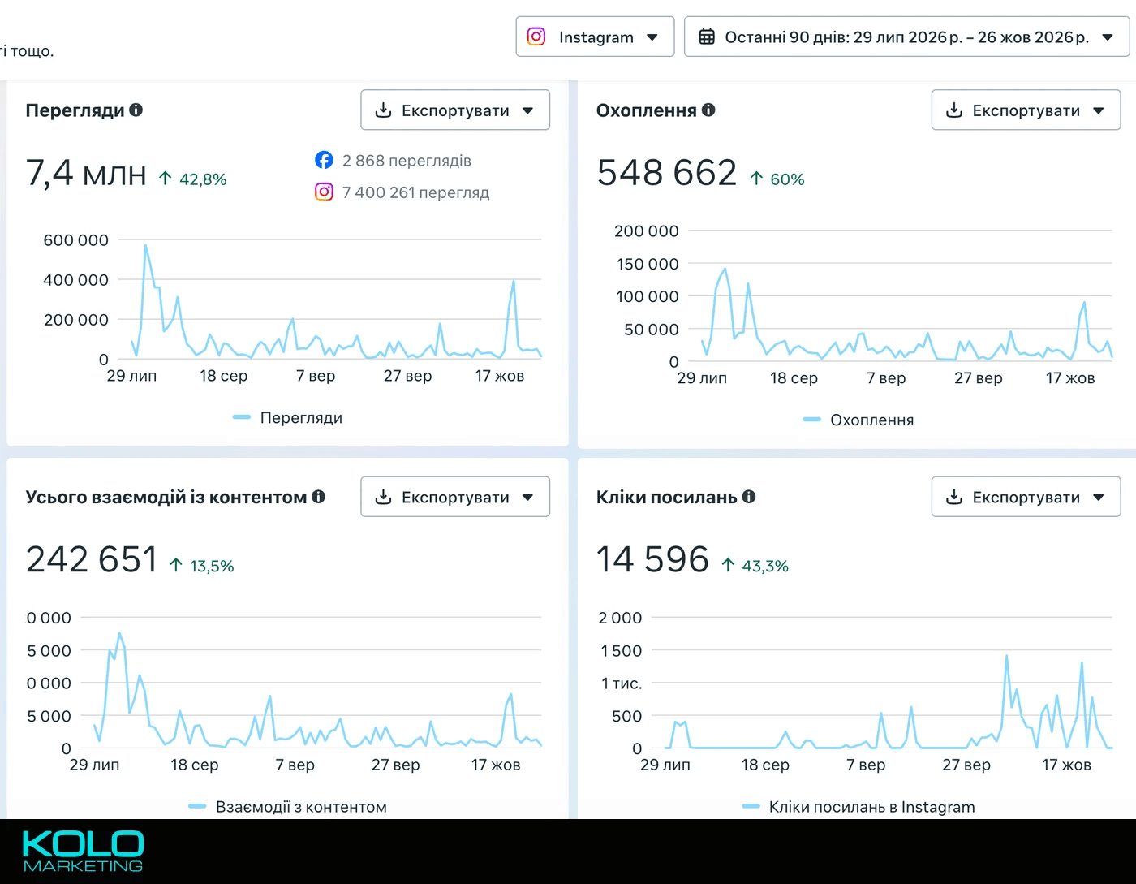Toggle the Взаємодії з контентом legend item

point(288,807)
